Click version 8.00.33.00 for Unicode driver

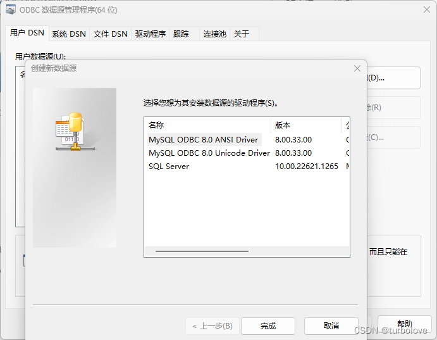pyautogui.click(x=293, y=153)
